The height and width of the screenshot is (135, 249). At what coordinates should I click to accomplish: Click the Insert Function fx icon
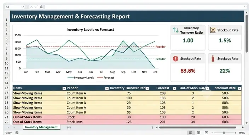[x=41, y=7]
